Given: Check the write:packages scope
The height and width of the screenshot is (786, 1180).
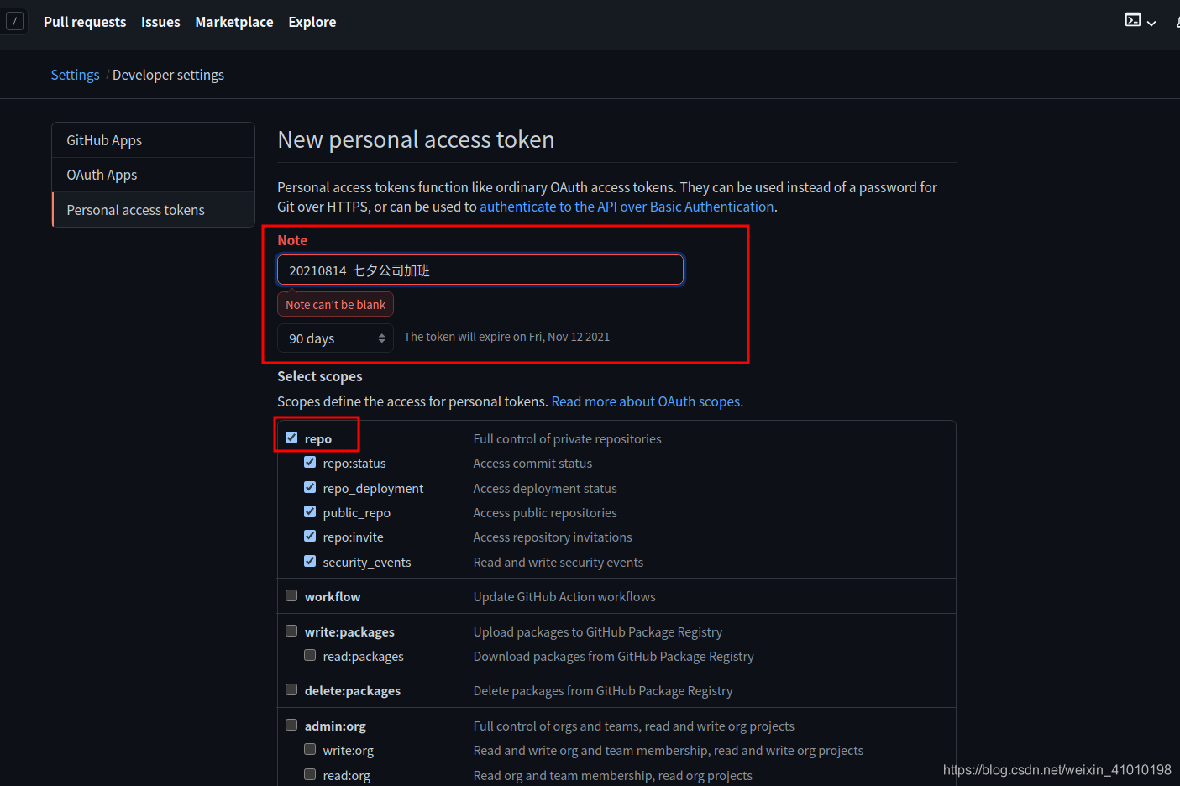Looking at the screenshot, I should pos(291,631).
